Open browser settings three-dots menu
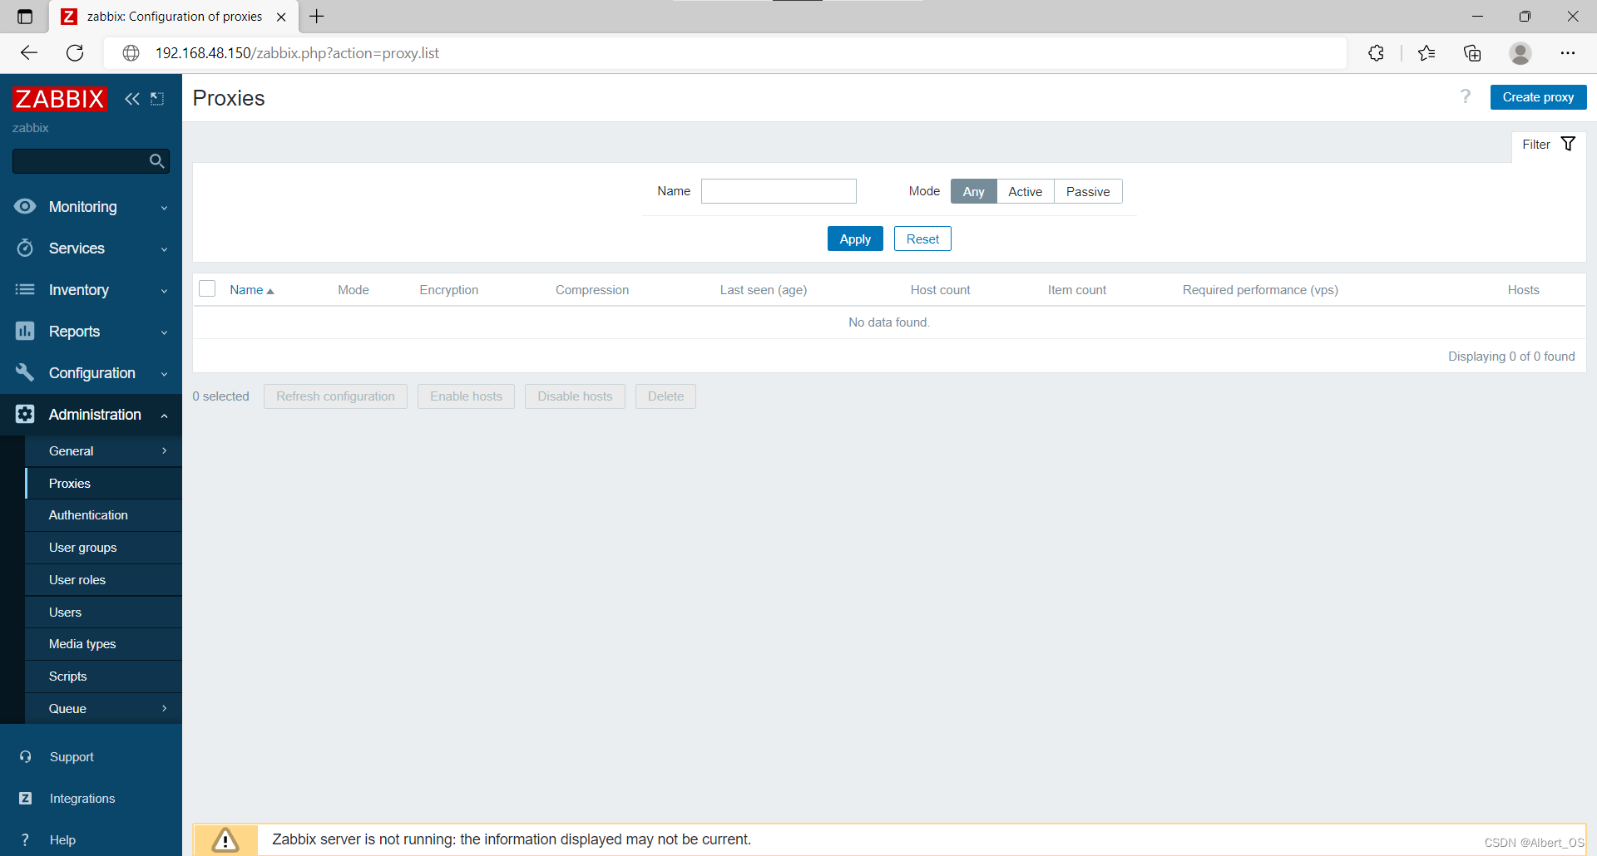1597x856 pixels. click(x=1568, y=53)
